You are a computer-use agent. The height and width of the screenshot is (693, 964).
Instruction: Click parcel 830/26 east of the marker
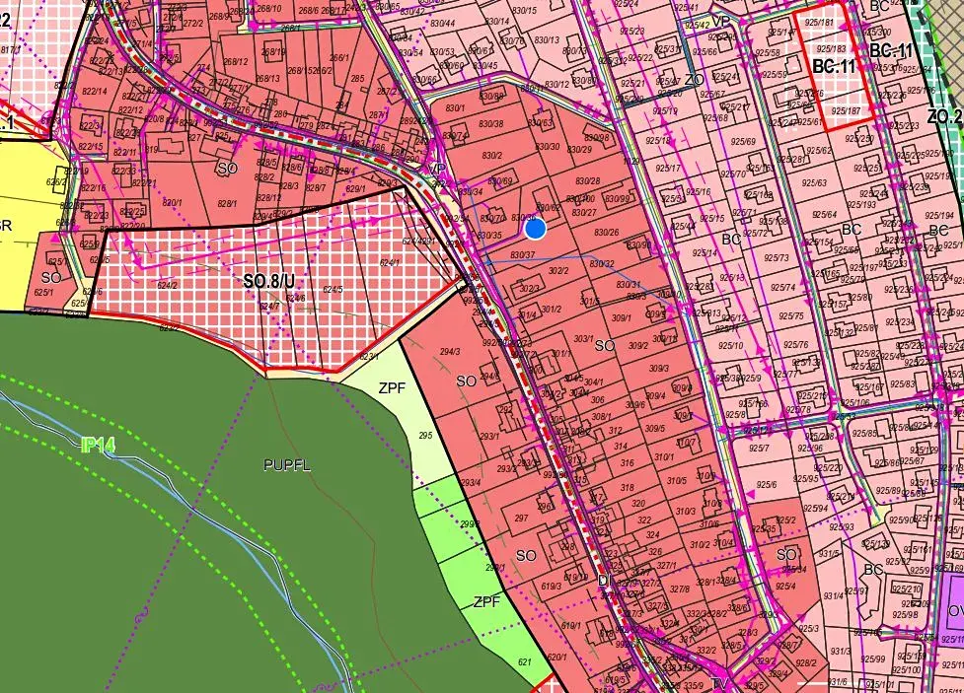tap(606, 233)
